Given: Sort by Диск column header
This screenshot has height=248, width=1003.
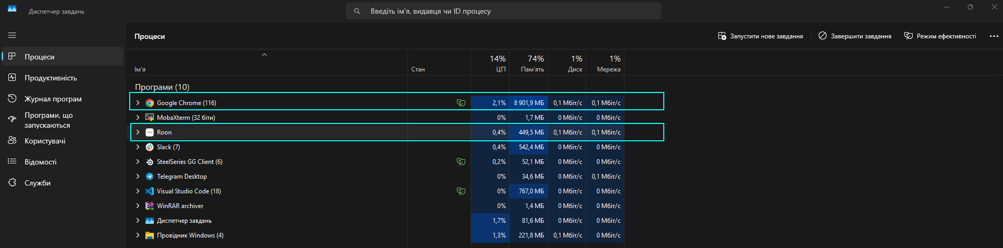Looking at the screenshot, I should [567, 63].
